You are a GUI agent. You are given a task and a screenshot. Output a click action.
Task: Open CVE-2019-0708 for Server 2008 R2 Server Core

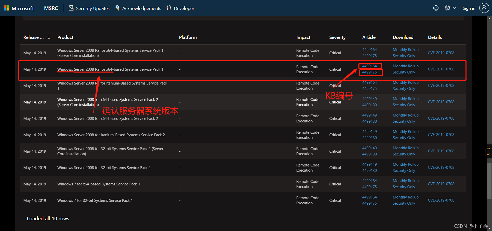pos(441,53)
